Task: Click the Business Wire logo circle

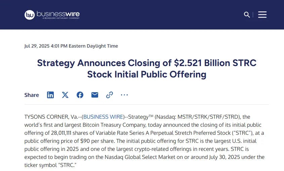Action: (30, 15)
